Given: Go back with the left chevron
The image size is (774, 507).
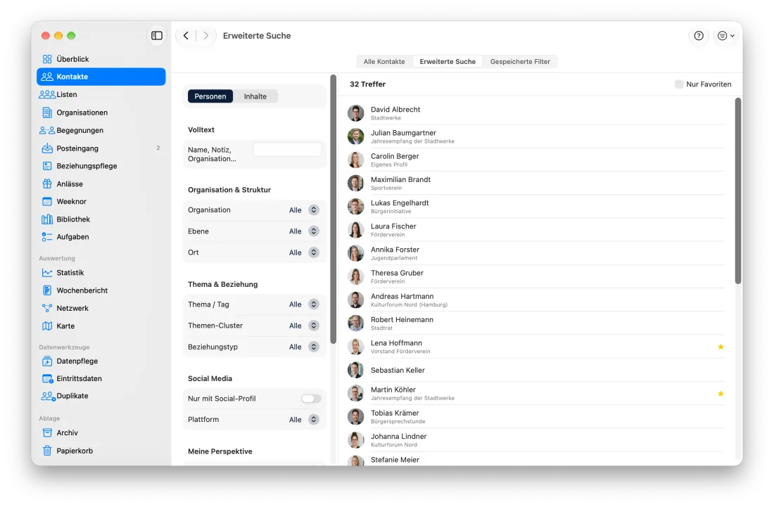Looking at the screenshot, I should click(186, 35).
